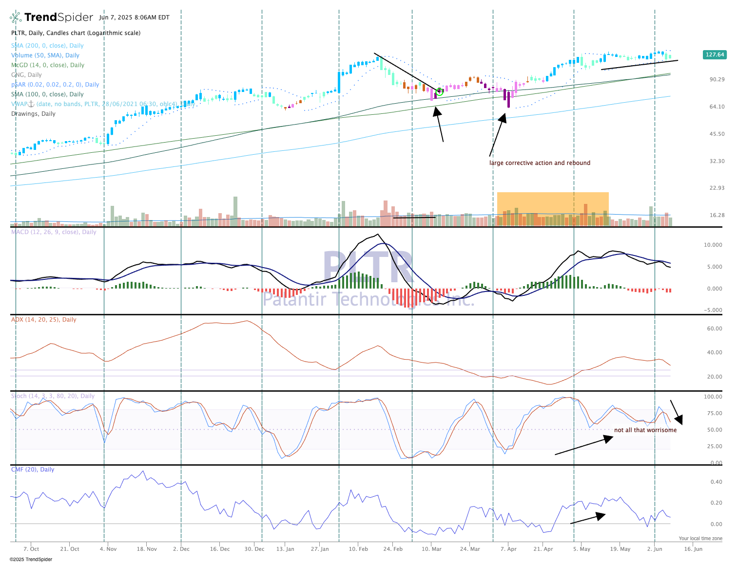The height and width of the screenshot is (564, 737).
Task: Click the CMF (20) pane label
Action: (x=33, y=470)
